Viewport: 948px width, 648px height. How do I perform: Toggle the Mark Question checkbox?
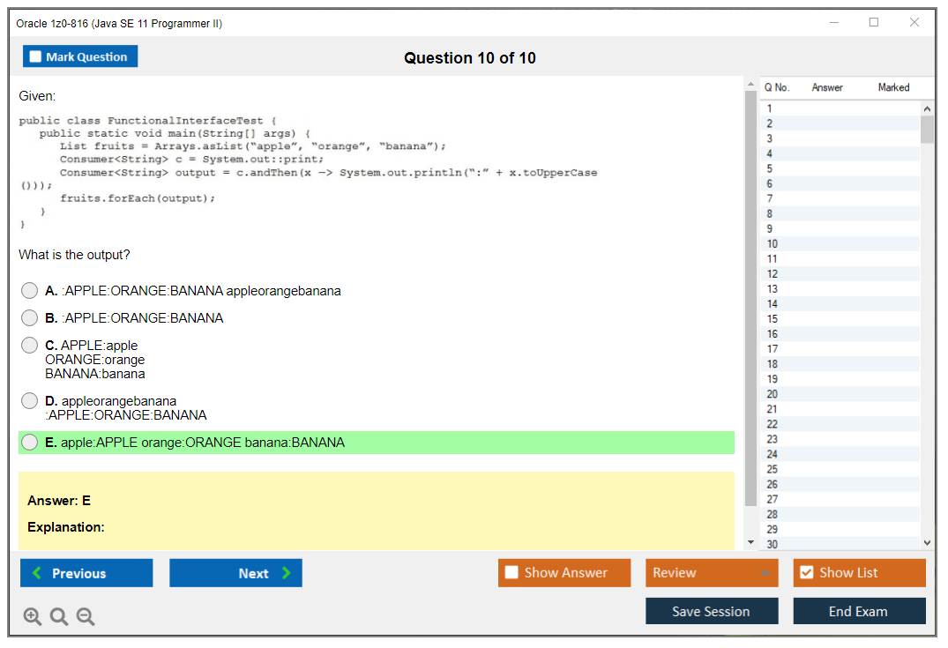pos(36,56)
